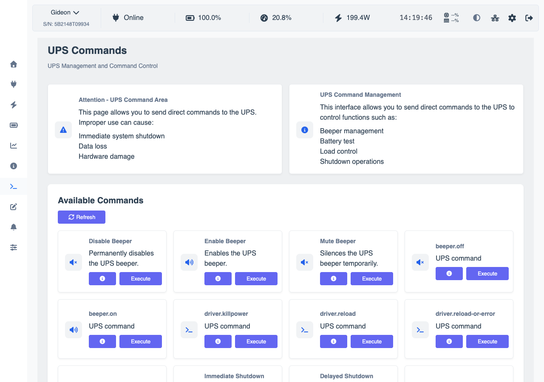Screen dimensions: 544x382
Task: Click the Attention - UPS Command Area title
Action: (123, 100)
